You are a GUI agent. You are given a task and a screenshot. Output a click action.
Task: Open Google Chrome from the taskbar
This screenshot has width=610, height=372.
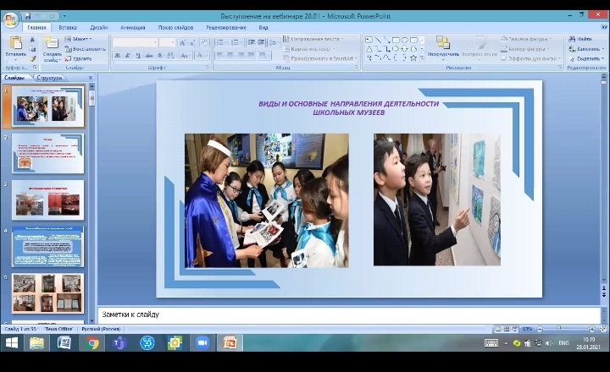[x=92, y=342]
